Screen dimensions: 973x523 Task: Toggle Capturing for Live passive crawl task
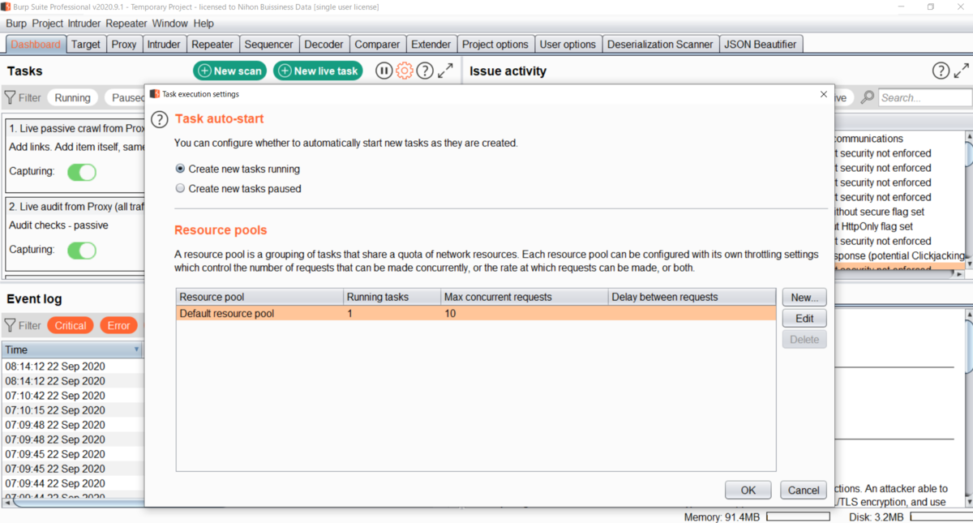tap(82, 172)
